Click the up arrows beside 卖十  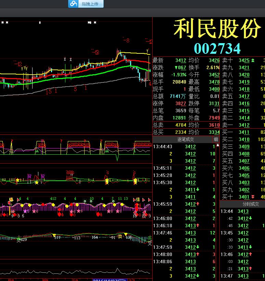coord(253,60)
